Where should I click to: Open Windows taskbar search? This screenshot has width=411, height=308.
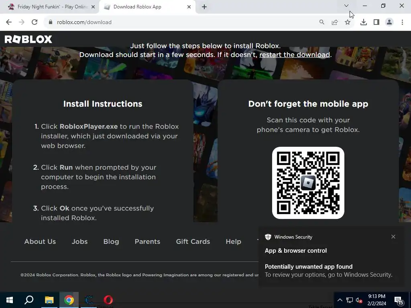point(29,300)
